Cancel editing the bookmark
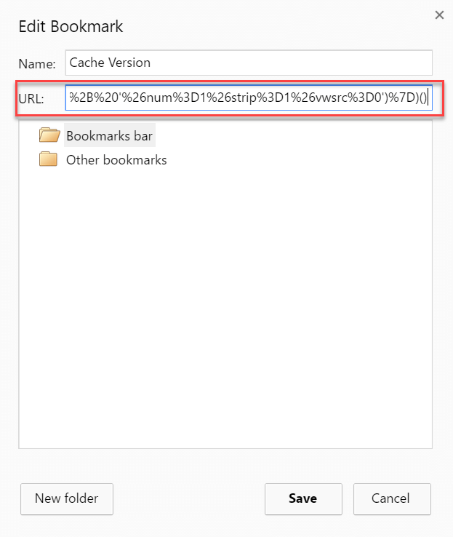The image size is (453, 537). click(x=392, y=498)
